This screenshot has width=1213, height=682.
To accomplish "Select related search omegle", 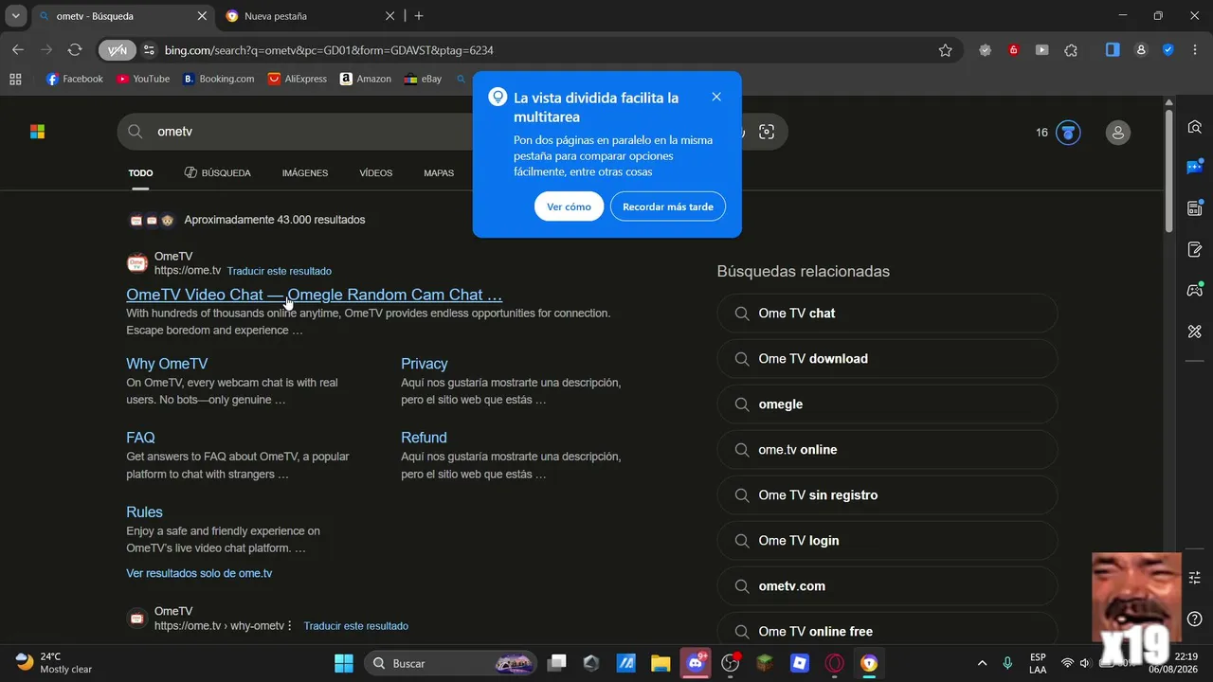I will click(887, 404).
